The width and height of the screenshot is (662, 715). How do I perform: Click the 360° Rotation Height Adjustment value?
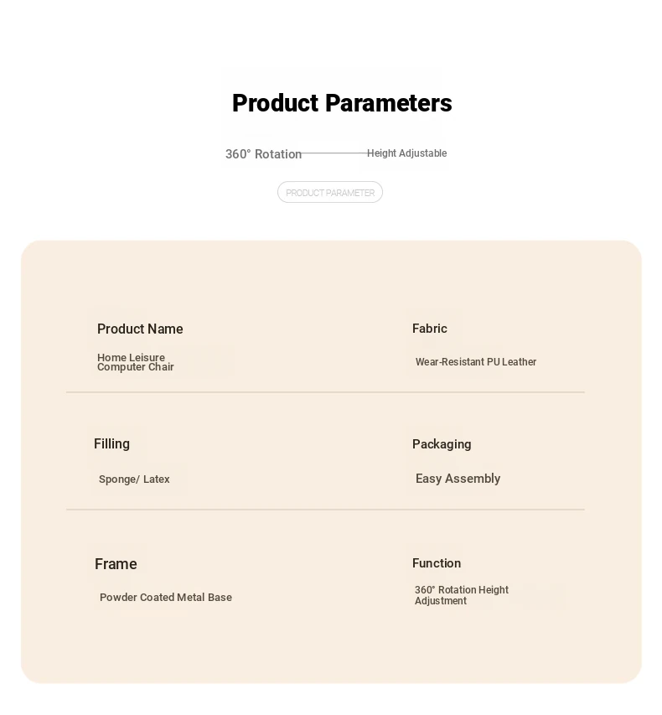pyautogui.click(x=462, y=595)
